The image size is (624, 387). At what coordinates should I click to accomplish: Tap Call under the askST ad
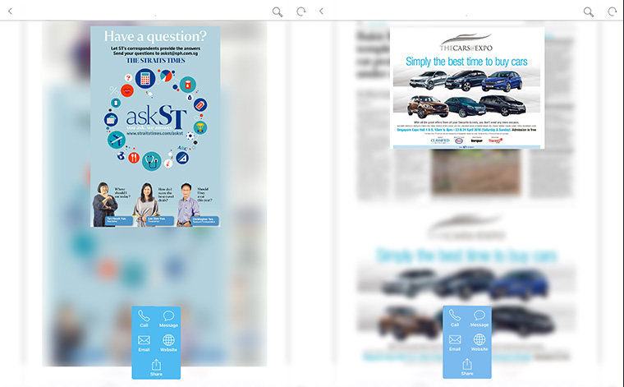click(x=144, y=319)
